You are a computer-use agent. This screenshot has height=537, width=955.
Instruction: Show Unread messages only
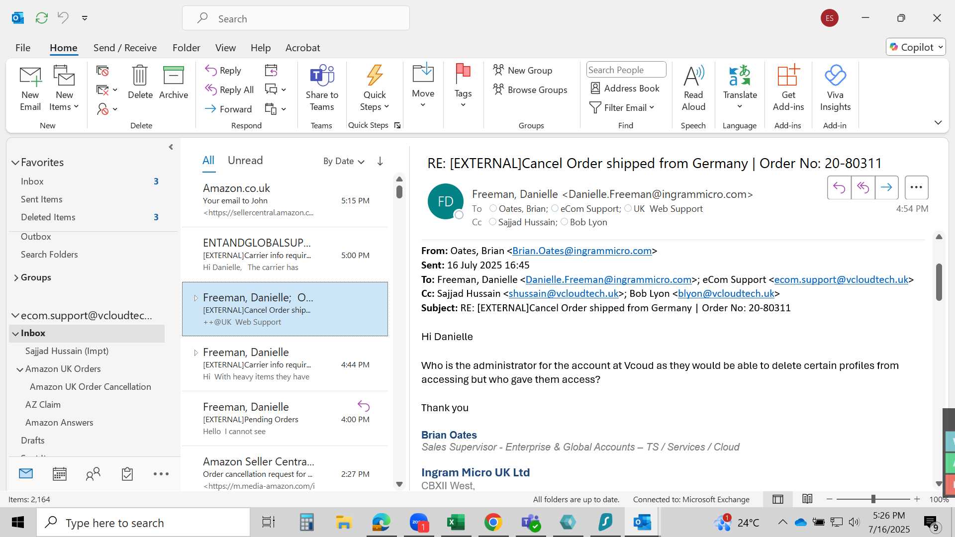[245, 160]
